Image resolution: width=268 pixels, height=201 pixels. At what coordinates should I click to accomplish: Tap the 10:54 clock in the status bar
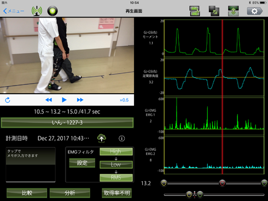point(135,3)
